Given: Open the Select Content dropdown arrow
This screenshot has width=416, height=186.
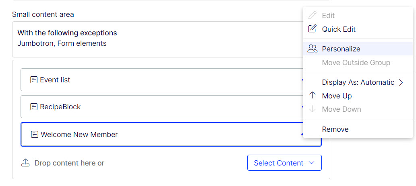Looking at the screenshot, I should [x=312, y=163].
